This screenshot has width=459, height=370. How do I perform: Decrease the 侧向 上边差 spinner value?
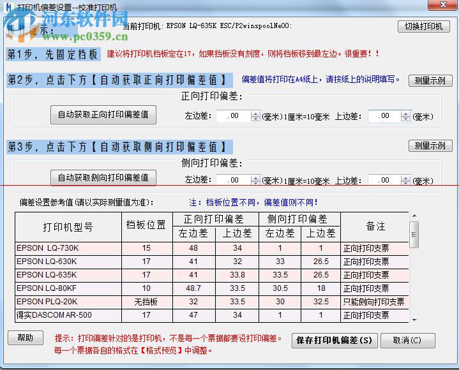click(406, 183)
